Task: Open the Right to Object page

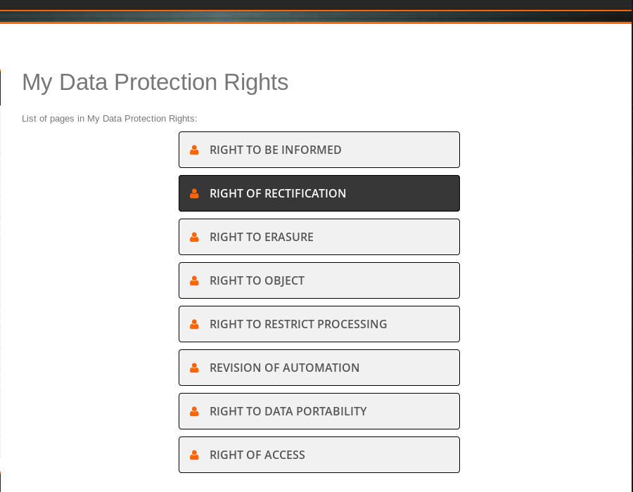Action: (319, 280)
